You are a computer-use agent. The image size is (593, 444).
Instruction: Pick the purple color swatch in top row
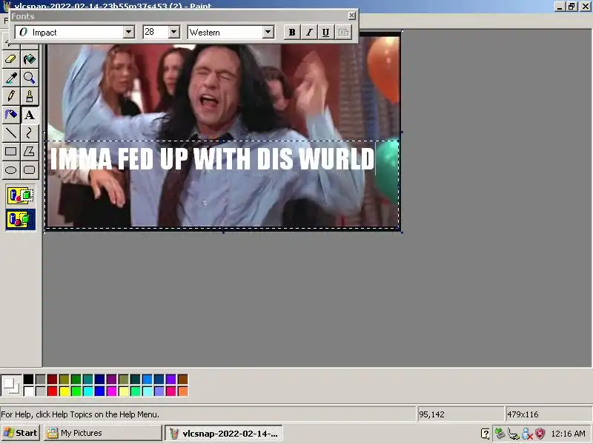(x=112, y=379)
